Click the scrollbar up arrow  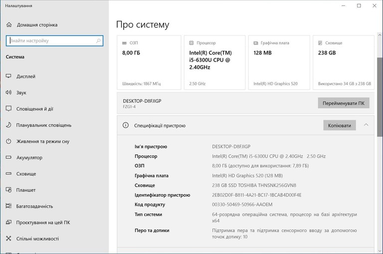click(380, 35)
